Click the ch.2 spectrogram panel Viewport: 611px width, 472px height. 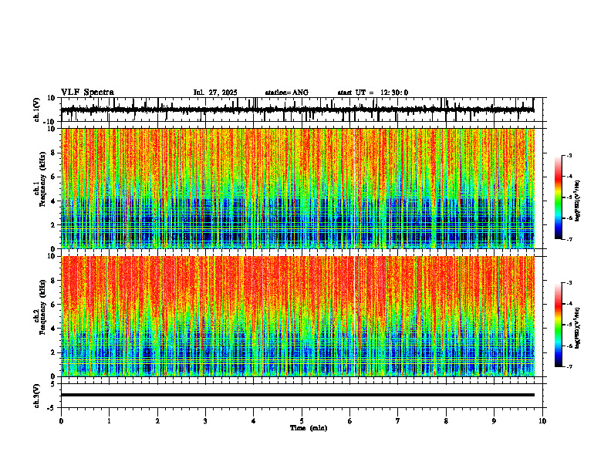click(x=297, y=316)
